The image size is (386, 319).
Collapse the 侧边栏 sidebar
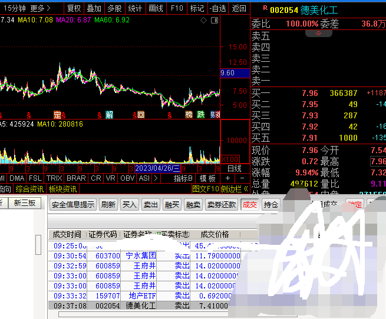pos(235,189)
